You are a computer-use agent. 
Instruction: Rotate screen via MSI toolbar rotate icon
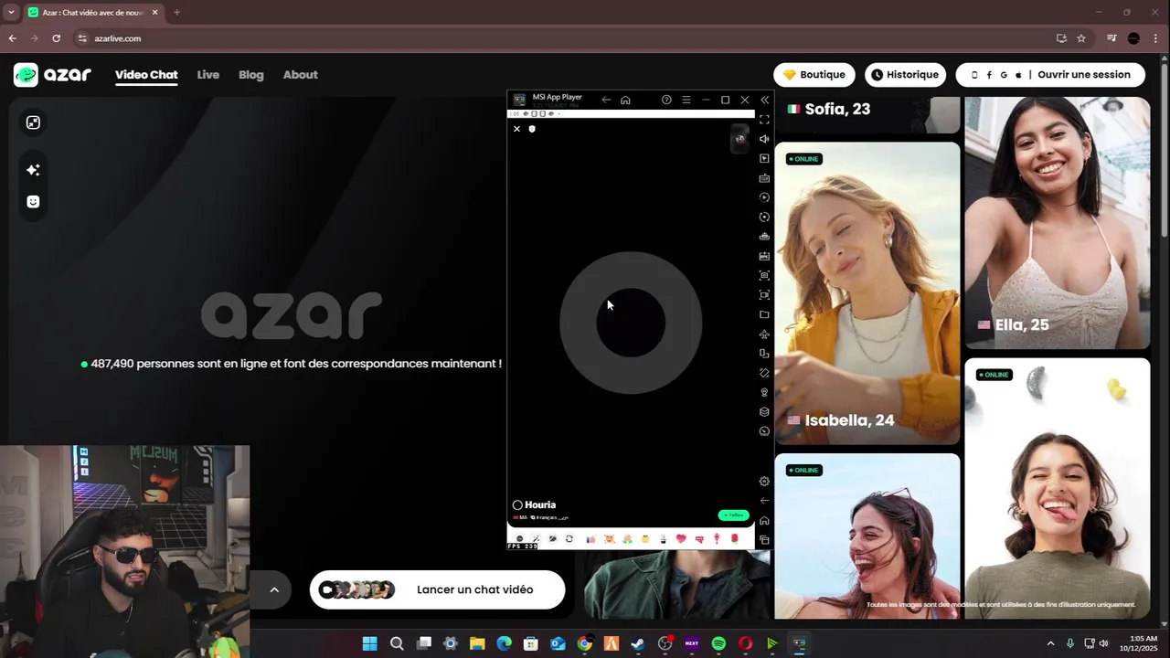[764, 354]
